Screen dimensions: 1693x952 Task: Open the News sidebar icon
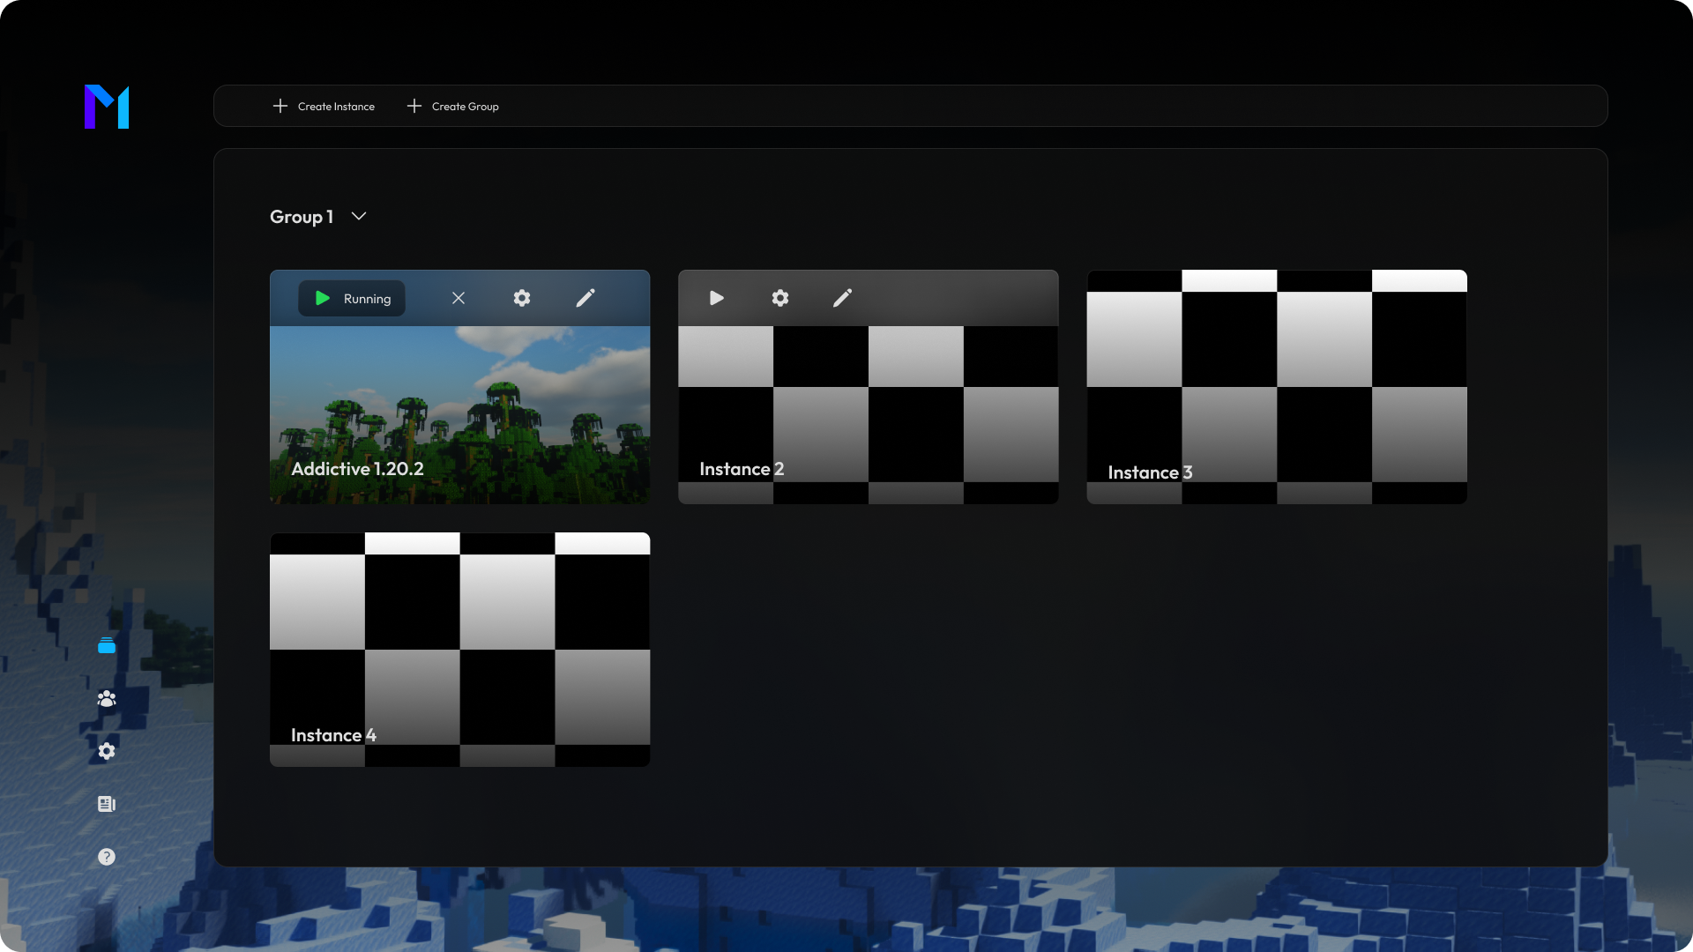coord(107,804)
